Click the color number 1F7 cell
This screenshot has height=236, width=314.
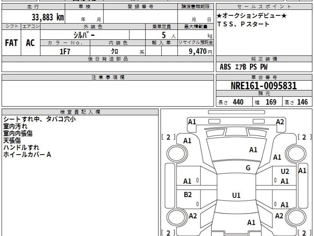(65, 51)
